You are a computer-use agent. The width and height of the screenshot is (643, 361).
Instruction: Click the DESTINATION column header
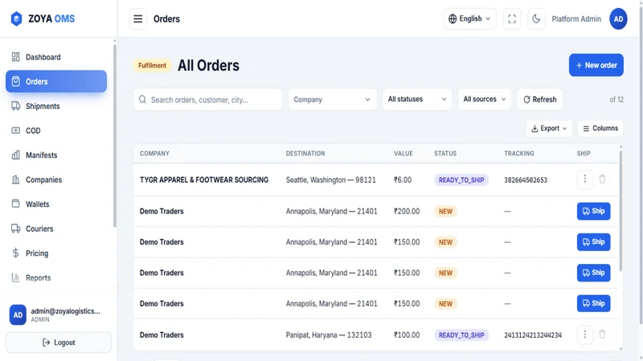pos(305,153)
